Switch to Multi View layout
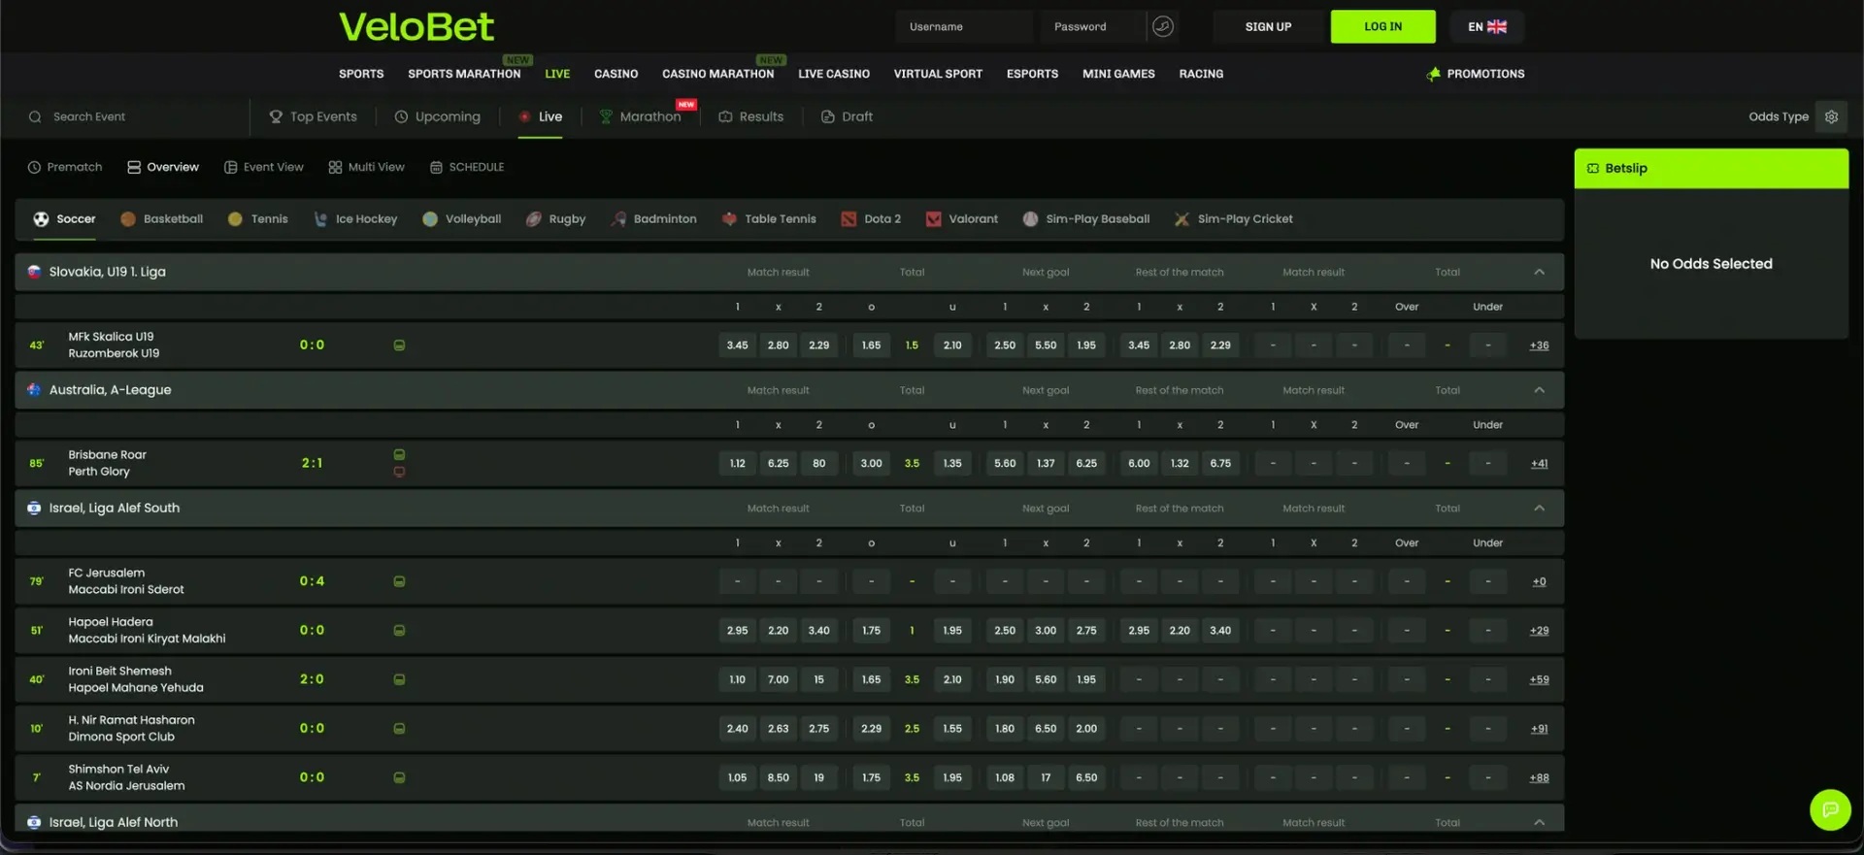 pyautogui.click(x=366, y=168)
